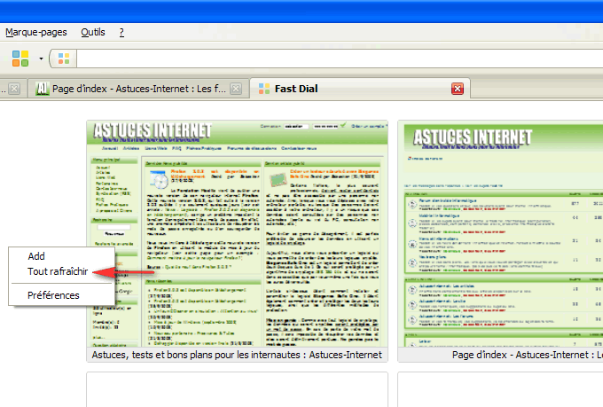Close the Fast Dial tab with red X

tap(458, 89)
